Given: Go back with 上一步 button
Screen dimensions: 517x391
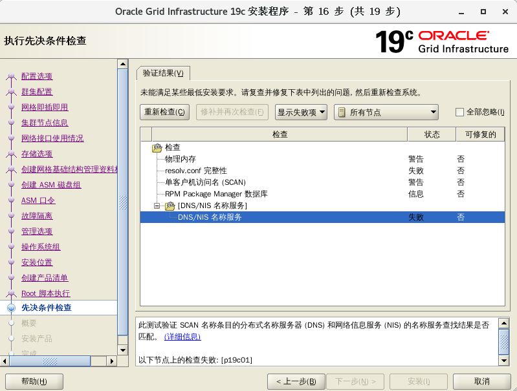Looking at the screenshot, I should [296, 381].
